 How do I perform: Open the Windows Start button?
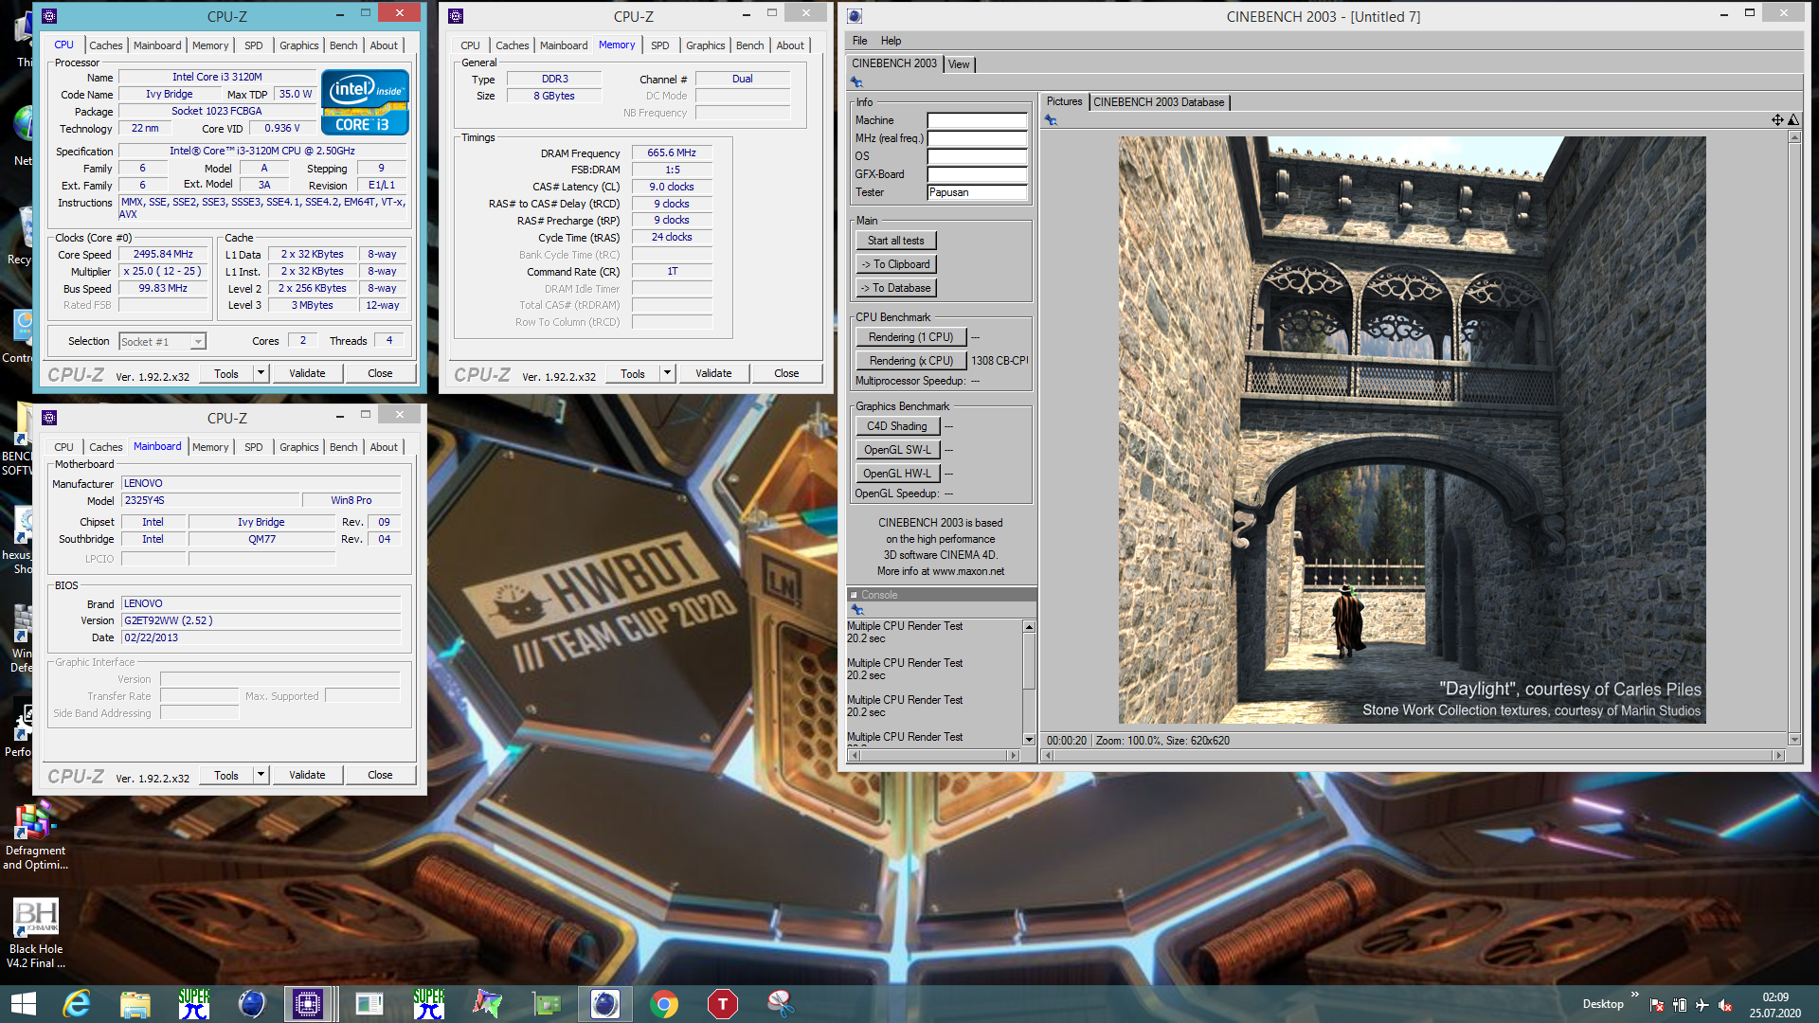coord(23,1003)
